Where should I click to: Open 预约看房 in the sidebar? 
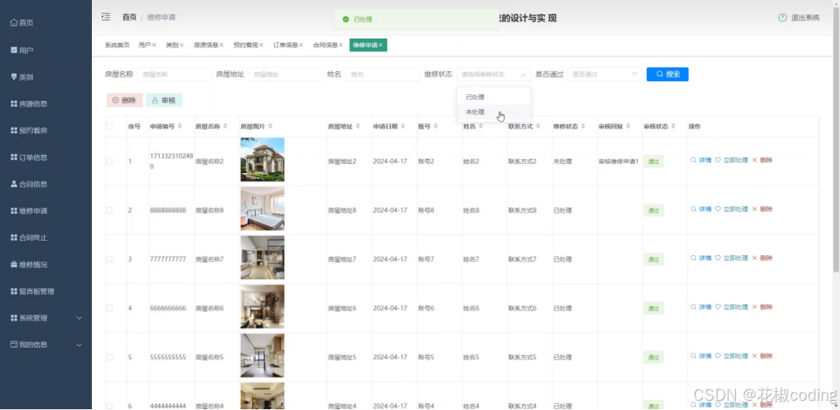coord(29,131)
